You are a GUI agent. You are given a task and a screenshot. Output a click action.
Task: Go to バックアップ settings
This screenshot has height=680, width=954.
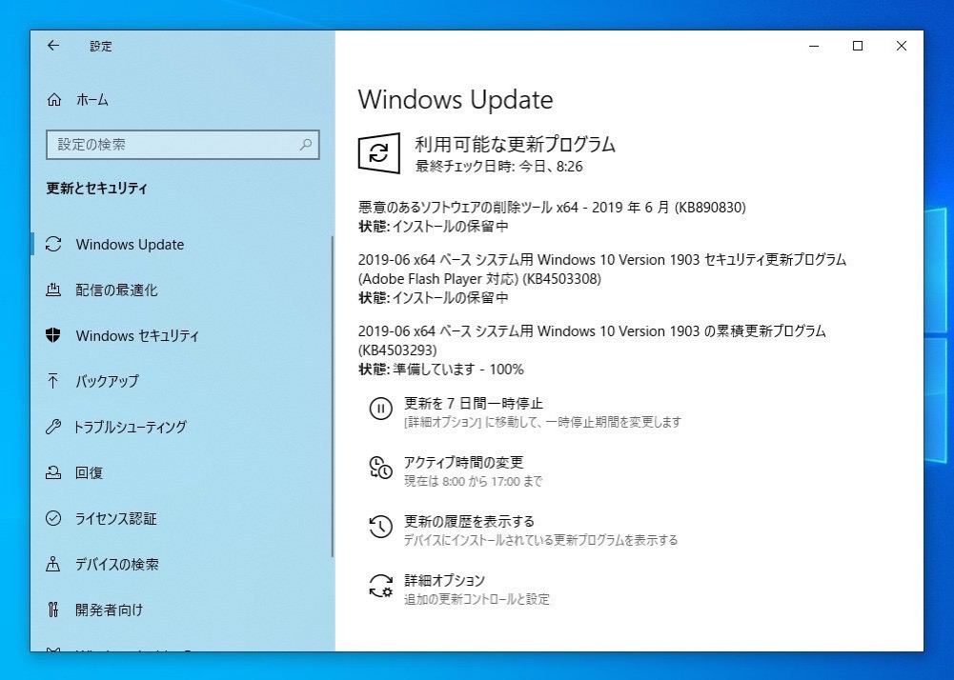(x=108, y=381)
